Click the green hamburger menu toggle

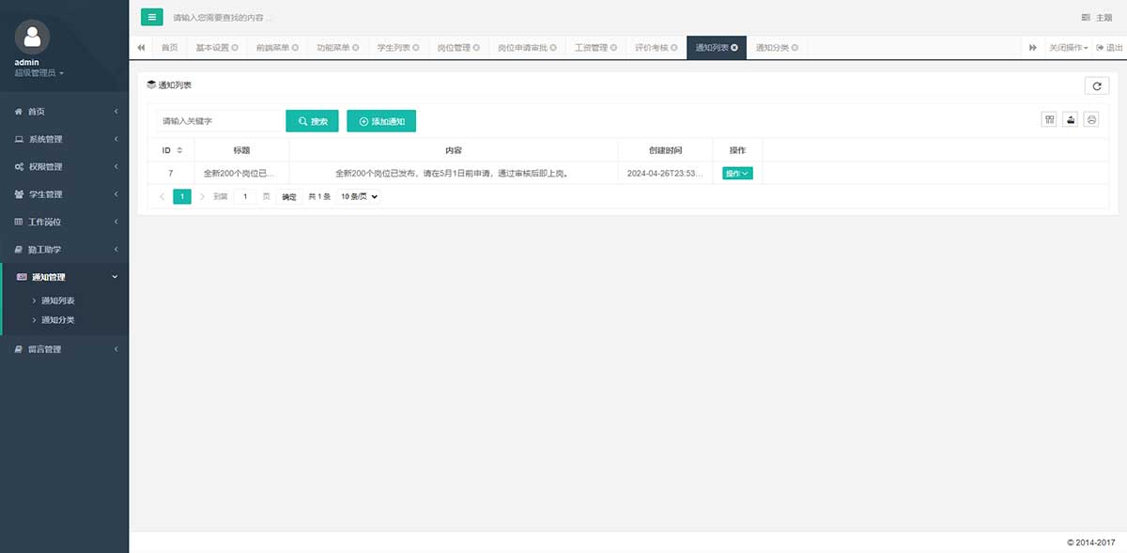151,17
